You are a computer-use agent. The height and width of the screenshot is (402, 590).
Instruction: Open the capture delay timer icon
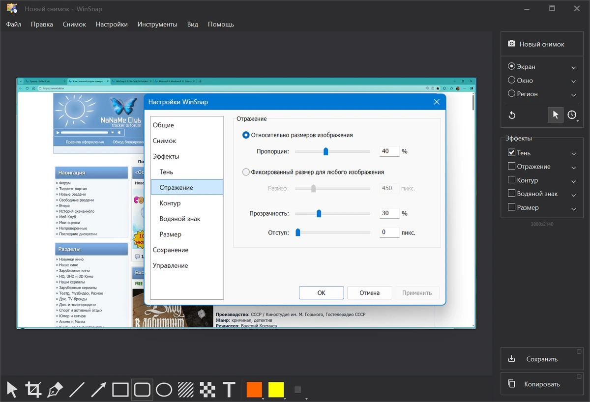[x=572, y=115]
